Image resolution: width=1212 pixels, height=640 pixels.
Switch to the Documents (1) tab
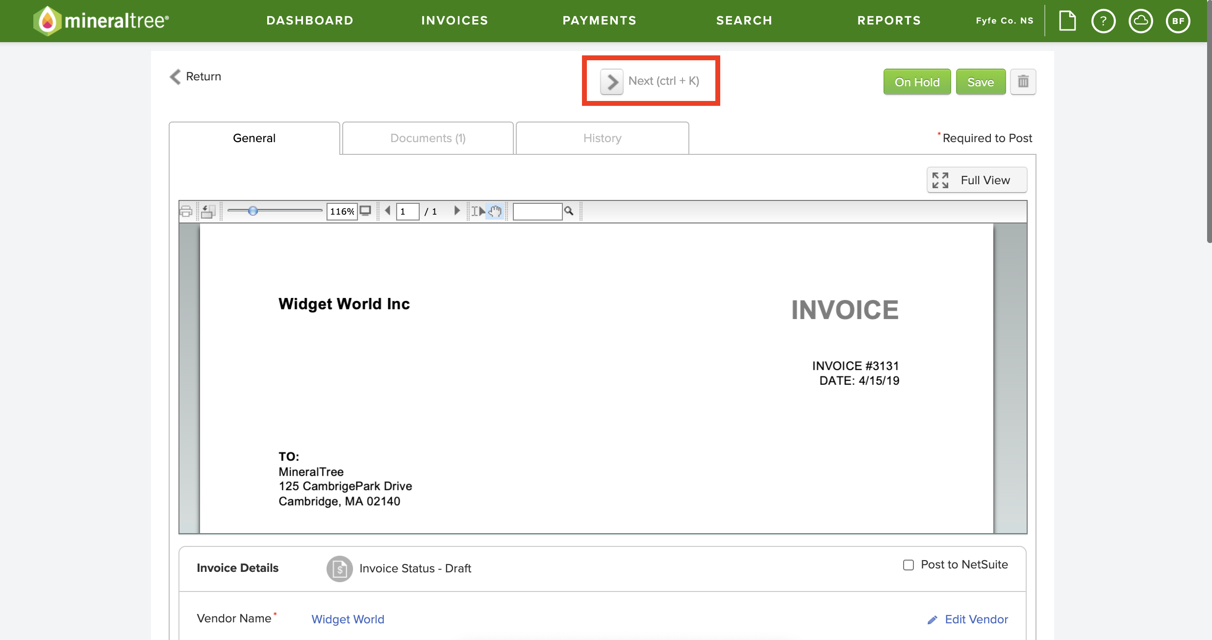pyautogui.click(x=428, y=138)
